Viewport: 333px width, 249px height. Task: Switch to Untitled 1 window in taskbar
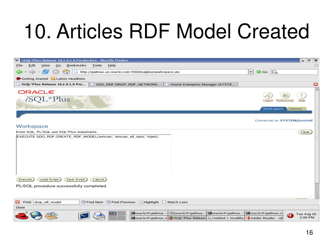tap(226, 218)
